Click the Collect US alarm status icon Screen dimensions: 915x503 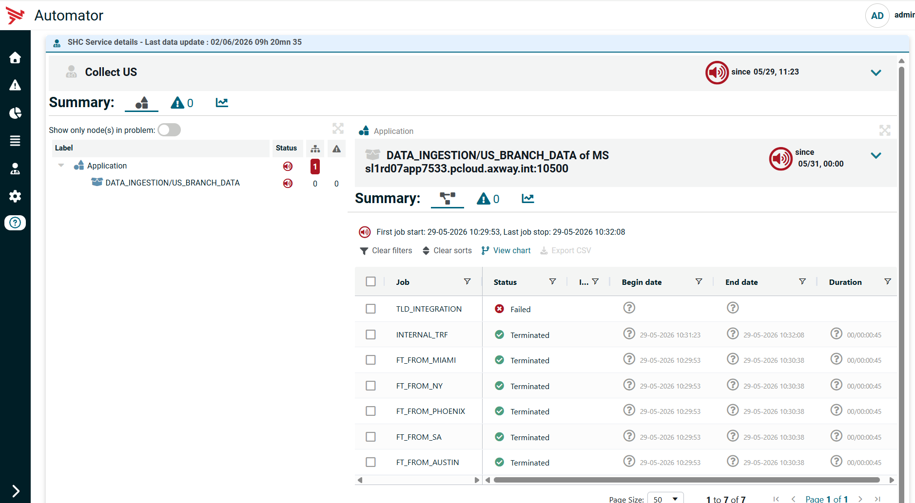point(717,73)
